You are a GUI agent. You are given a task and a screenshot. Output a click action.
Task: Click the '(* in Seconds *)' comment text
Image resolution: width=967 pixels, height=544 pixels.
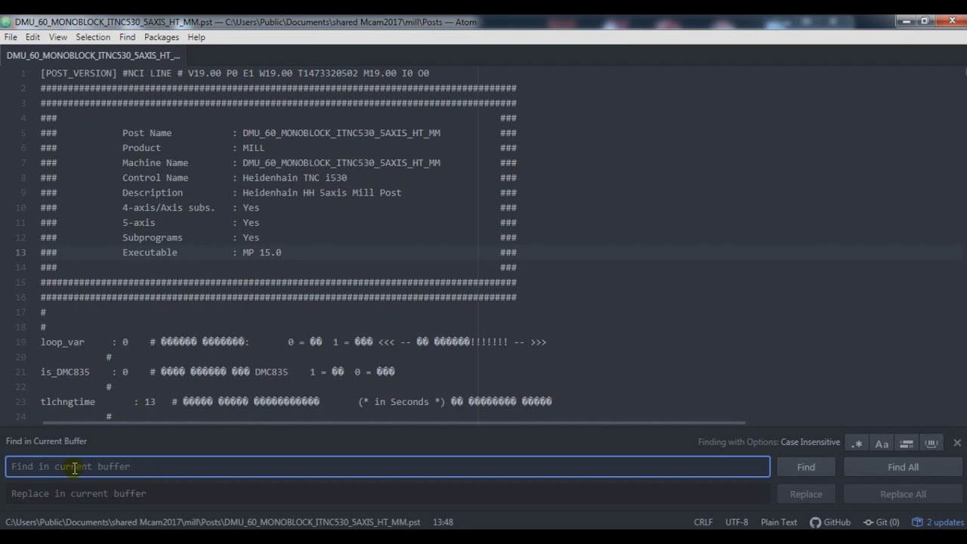(x=402, y=402)
